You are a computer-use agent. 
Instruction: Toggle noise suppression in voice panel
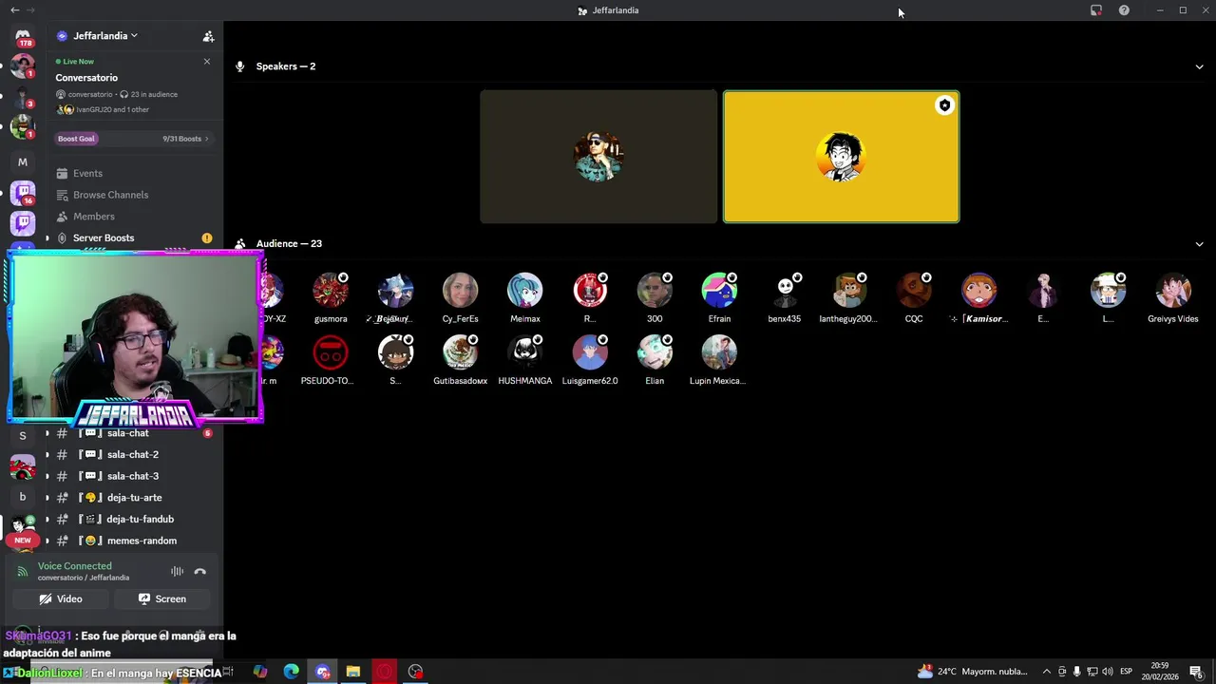[177, 571]
